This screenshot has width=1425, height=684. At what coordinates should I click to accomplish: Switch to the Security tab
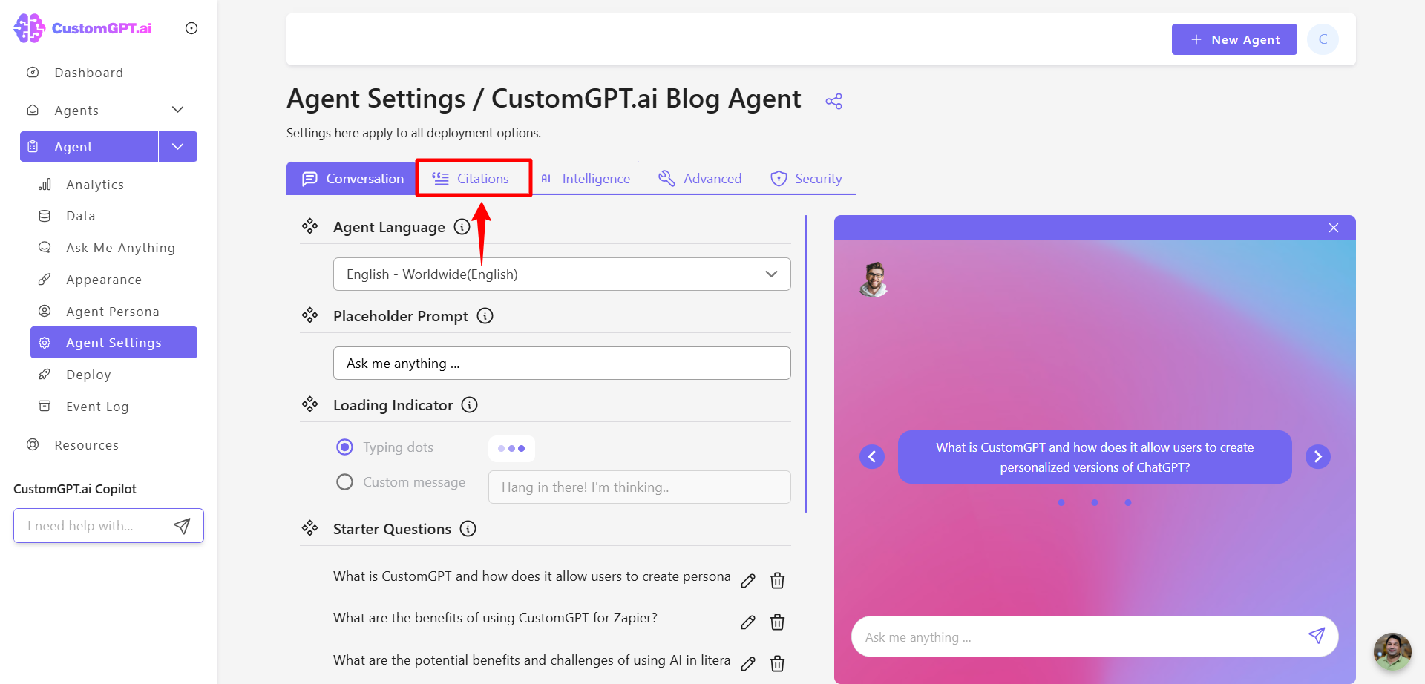[806, 179]
